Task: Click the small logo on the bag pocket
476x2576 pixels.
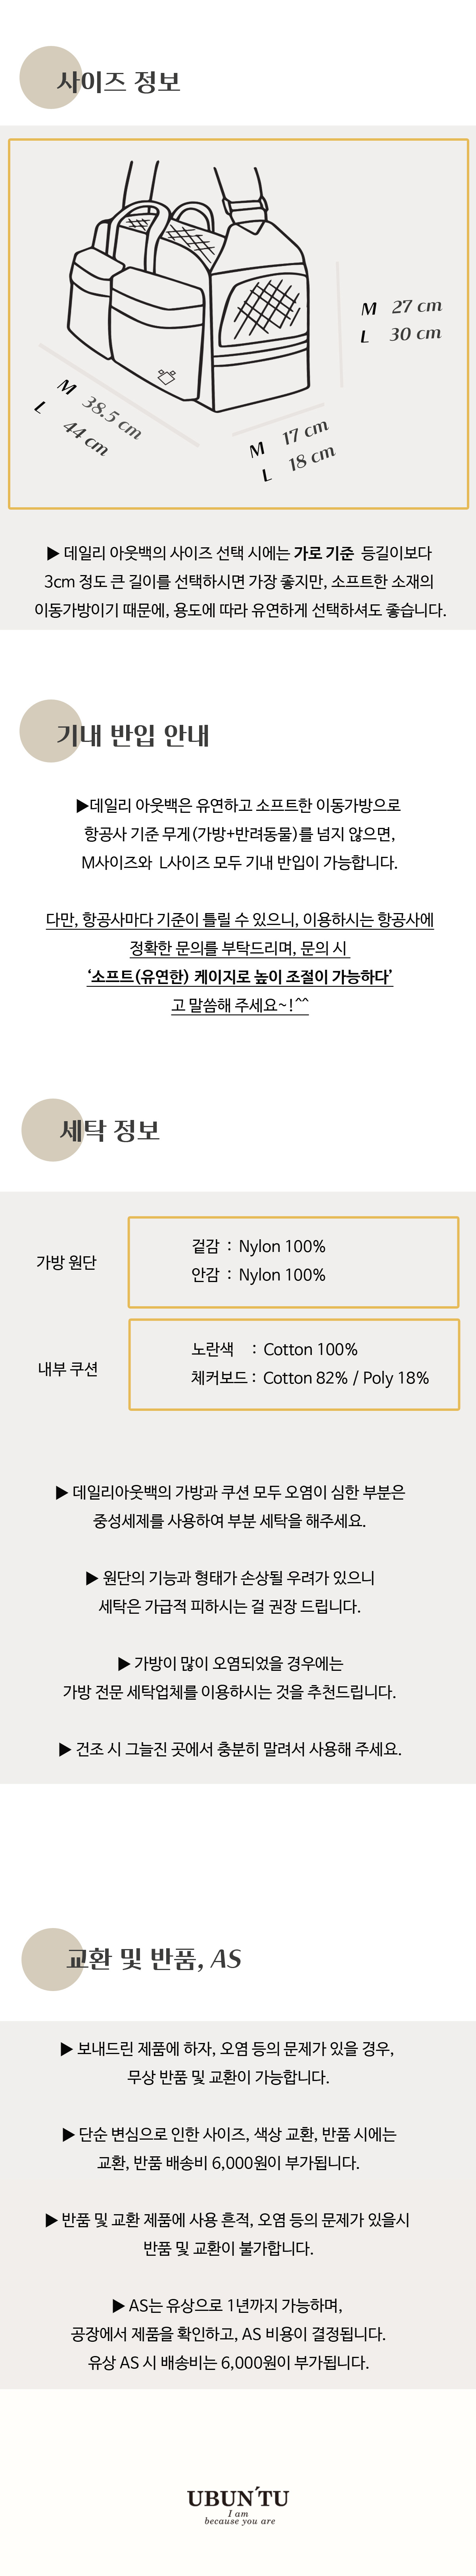Action: (x=166, y=376)
